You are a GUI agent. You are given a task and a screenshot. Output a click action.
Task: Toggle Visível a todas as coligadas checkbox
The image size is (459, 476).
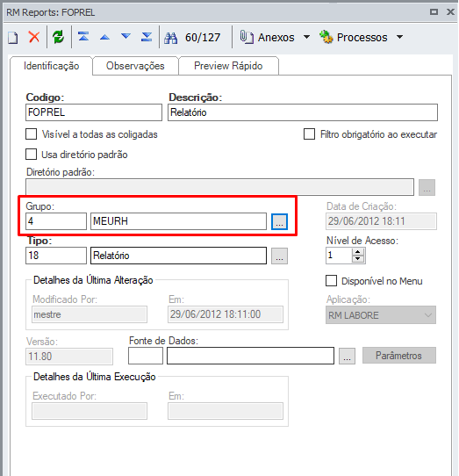(32, 133)
